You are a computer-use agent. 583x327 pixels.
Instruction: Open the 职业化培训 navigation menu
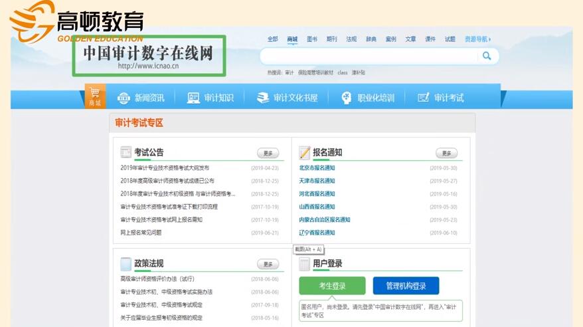(x=376, y=98)
